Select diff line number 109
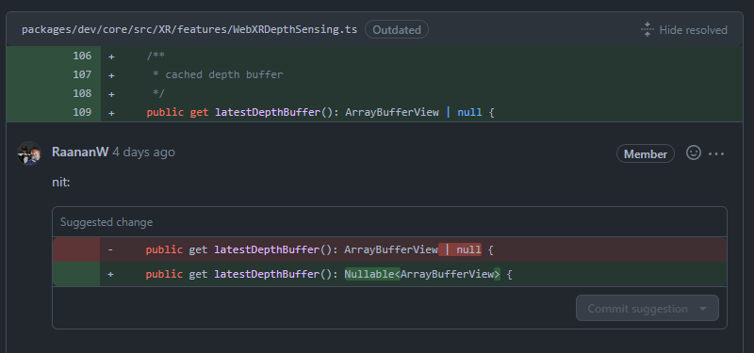Image resolution: width=754 pixels, height=353 pixels. pos(82,112)
